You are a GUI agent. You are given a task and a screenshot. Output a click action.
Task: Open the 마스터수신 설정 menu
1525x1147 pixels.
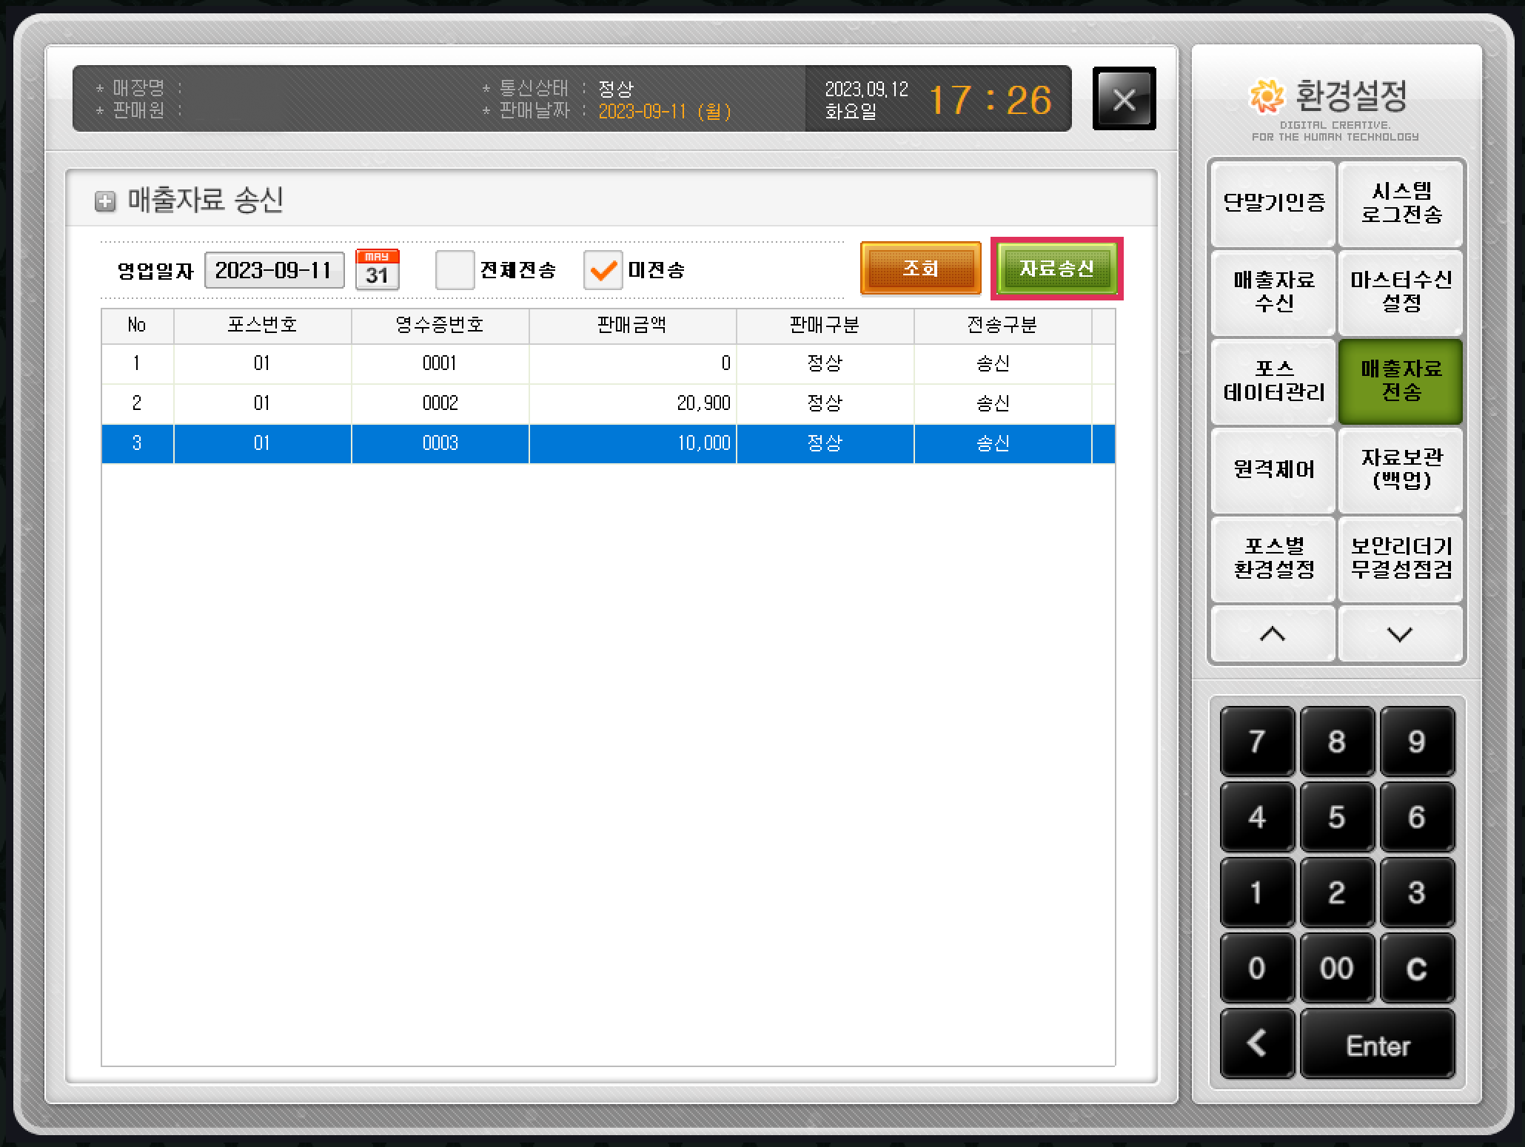(x=1401, y=292)
